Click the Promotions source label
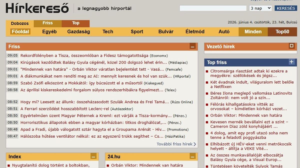Image resolution: width=300 pixels, height=168 pixels. [x=177, y=130]
